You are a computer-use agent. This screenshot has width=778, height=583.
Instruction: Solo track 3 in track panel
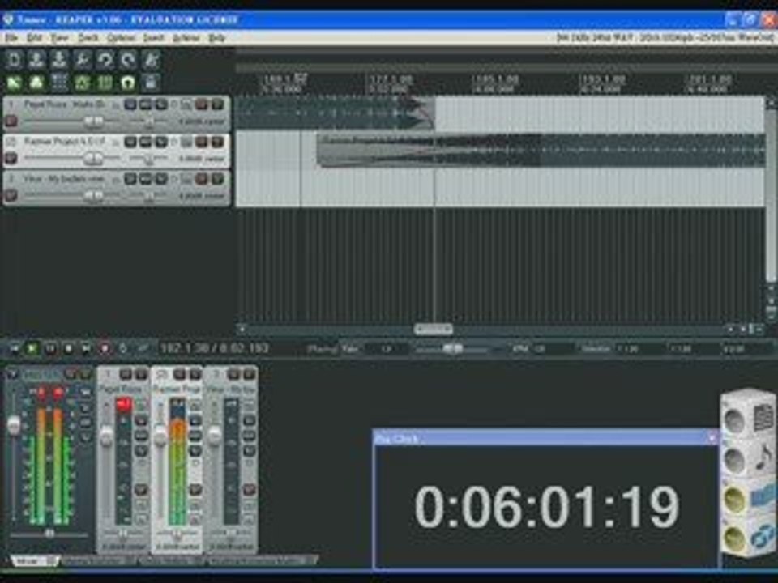(217, 179)
